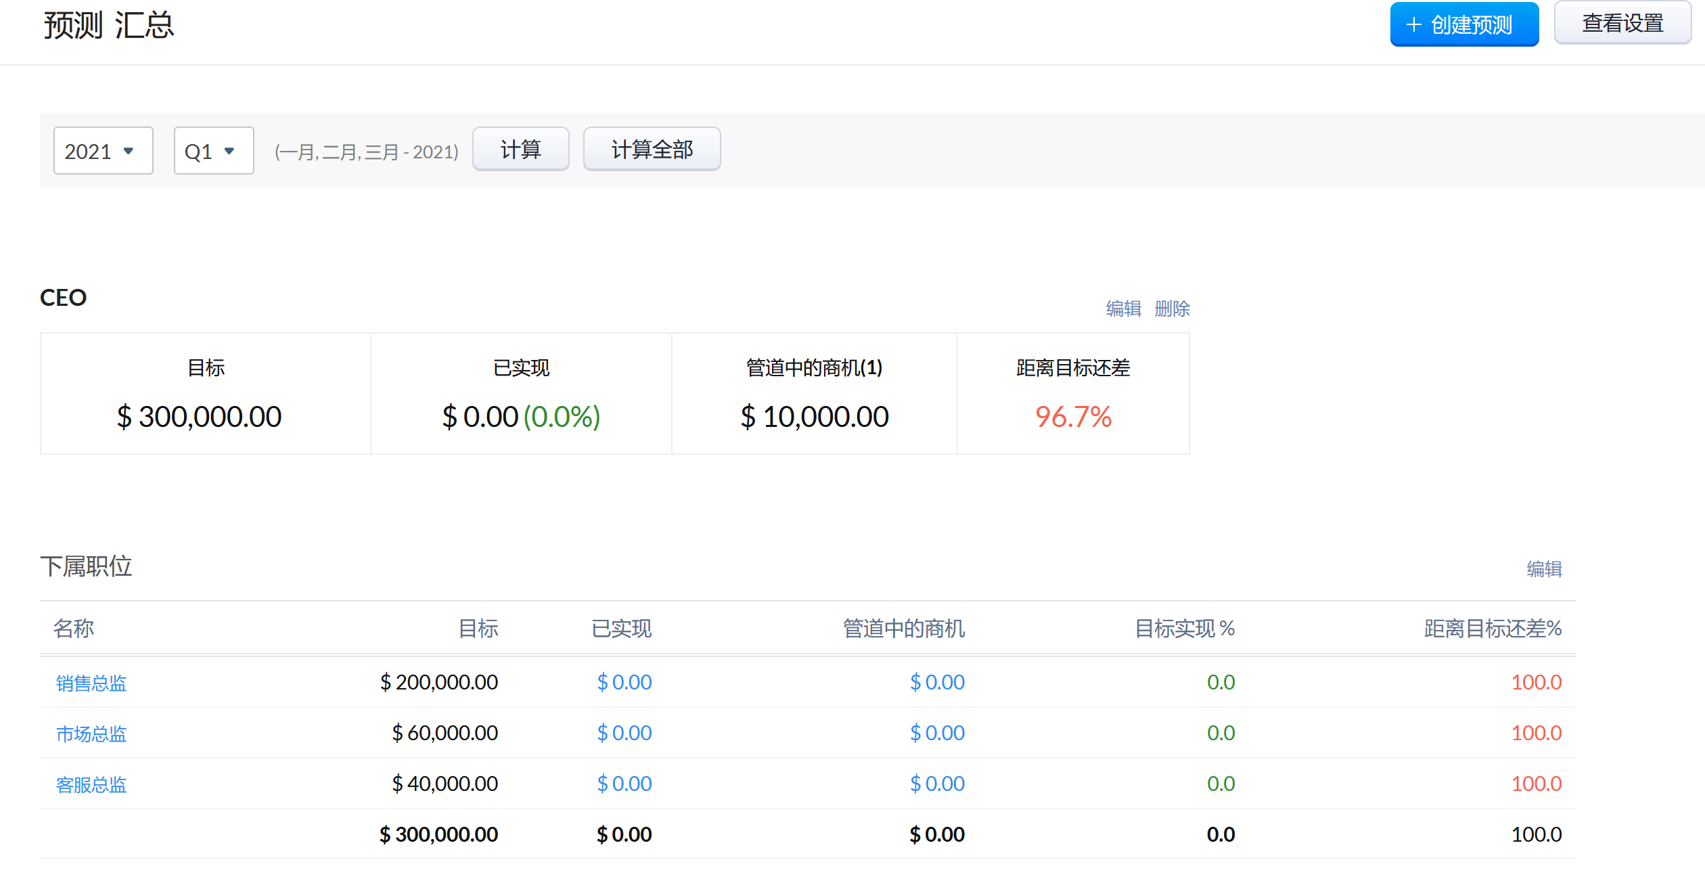Click 编辑 link in 下属职位 section
The width and height of the screenshot is (1705, 883).
(x=1543, y=569)
